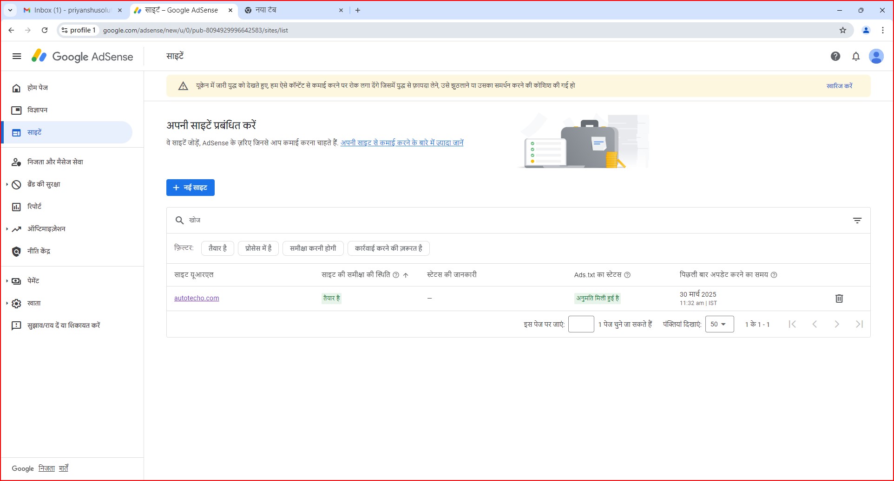Toggle the तैयार है filter chip
This screenshot has height=481, width=894.
[x=217, y=248]
